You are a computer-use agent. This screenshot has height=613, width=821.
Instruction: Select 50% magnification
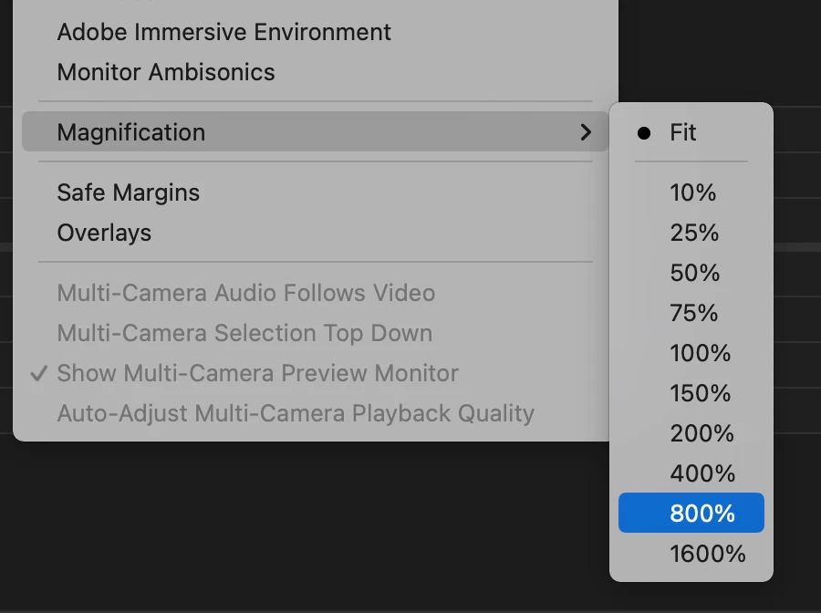(x=694, y=273)
